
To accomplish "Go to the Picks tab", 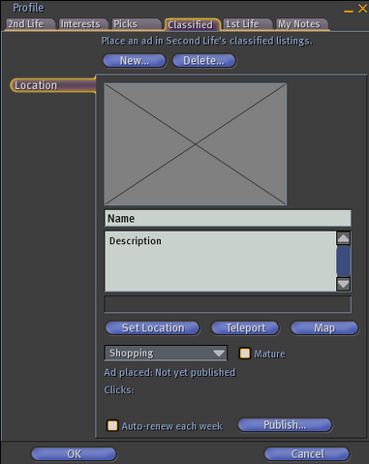I will (136, 24).
